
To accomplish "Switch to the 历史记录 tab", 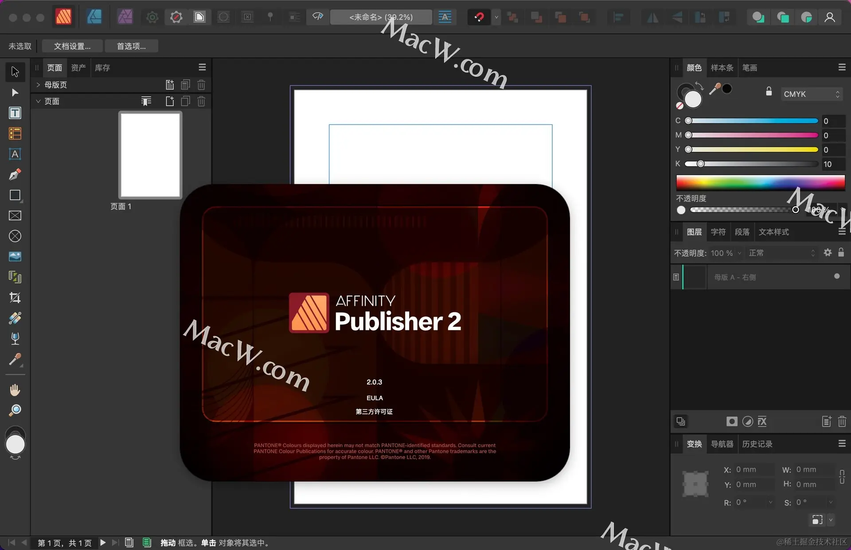I will (757, 444).
